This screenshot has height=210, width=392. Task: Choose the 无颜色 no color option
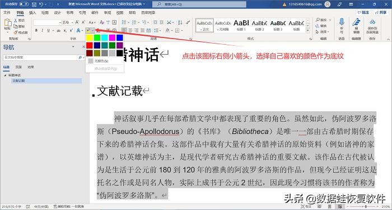[105, 61]
